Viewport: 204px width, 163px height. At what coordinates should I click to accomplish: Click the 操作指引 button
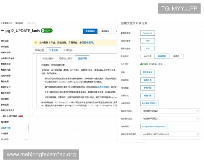[105, 31]
